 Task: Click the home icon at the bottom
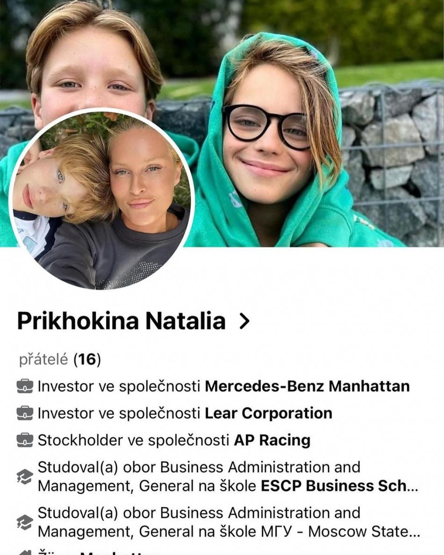(x=25, y=552)
